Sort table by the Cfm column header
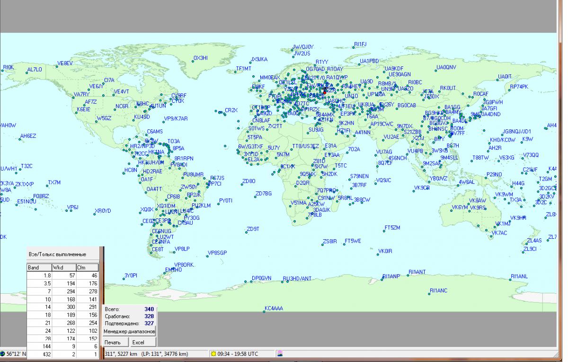The height and width of the screenshot is (362, 568). [87, 268]
